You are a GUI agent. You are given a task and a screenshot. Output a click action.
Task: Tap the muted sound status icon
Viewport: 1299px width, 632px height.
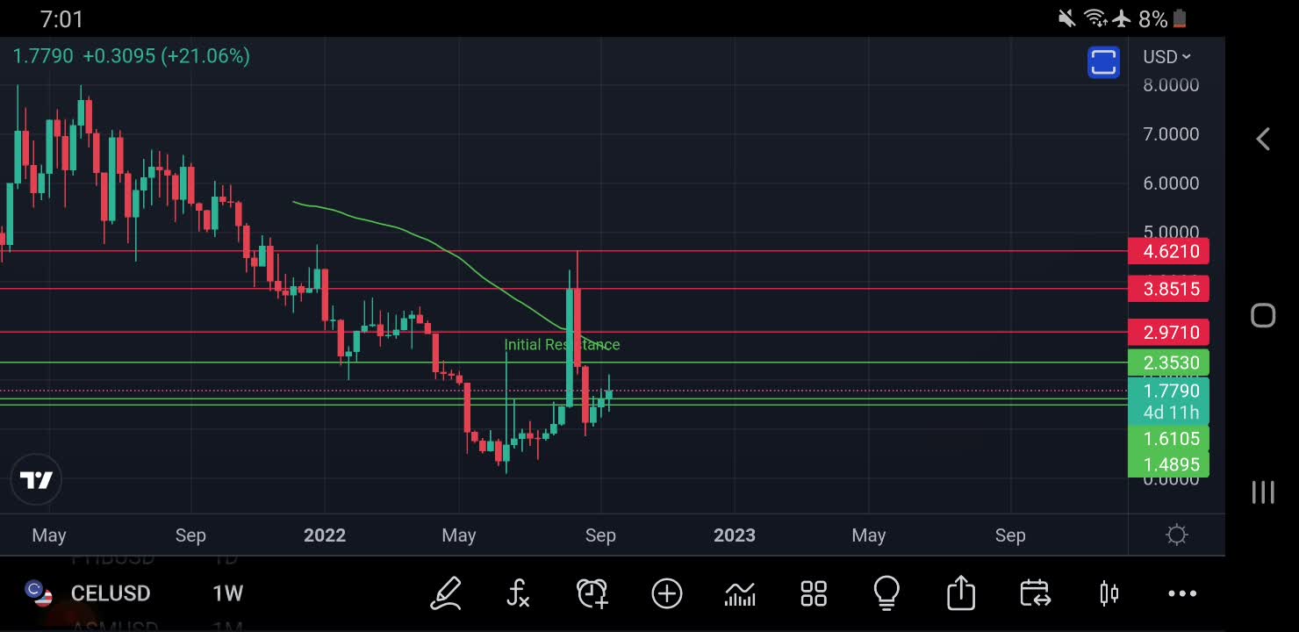click(x=1067, y=18)
